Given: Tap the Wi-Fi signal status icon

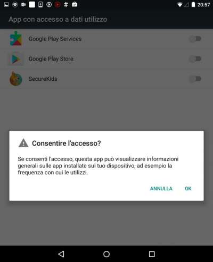Looking at the screenshot, I should [179, 5].
